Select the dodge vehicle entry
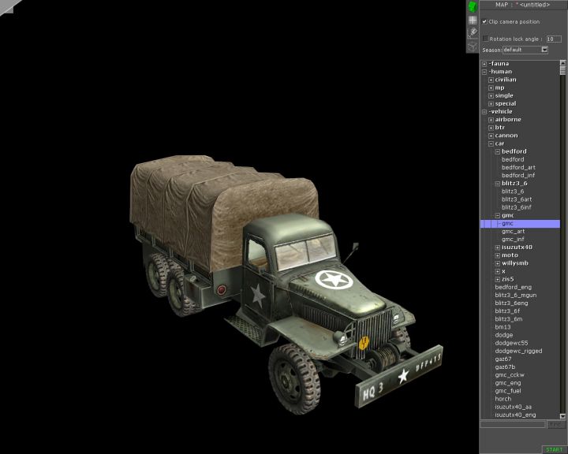 click(503, 335)
